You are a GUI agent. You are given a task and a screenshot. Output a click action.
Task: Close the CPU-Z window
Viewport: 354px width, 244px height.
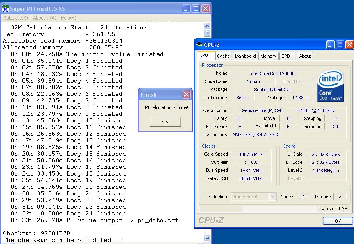[x=349, y=45]
